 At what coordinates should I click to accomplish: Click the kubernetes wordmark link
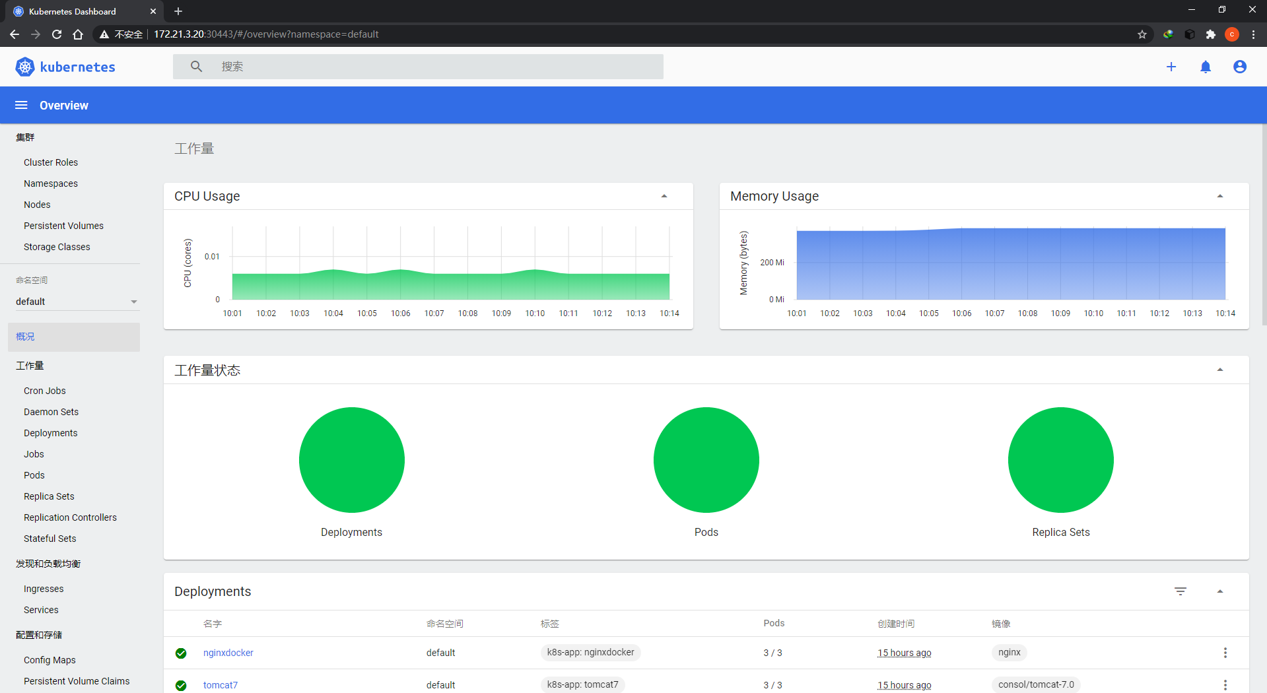(77, 67)
